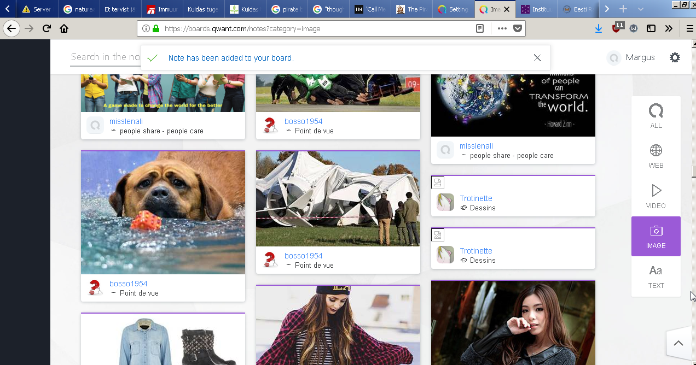Jump to top with the up-chevron button
Screen dimensions: 696x365
tap(678, 343)
